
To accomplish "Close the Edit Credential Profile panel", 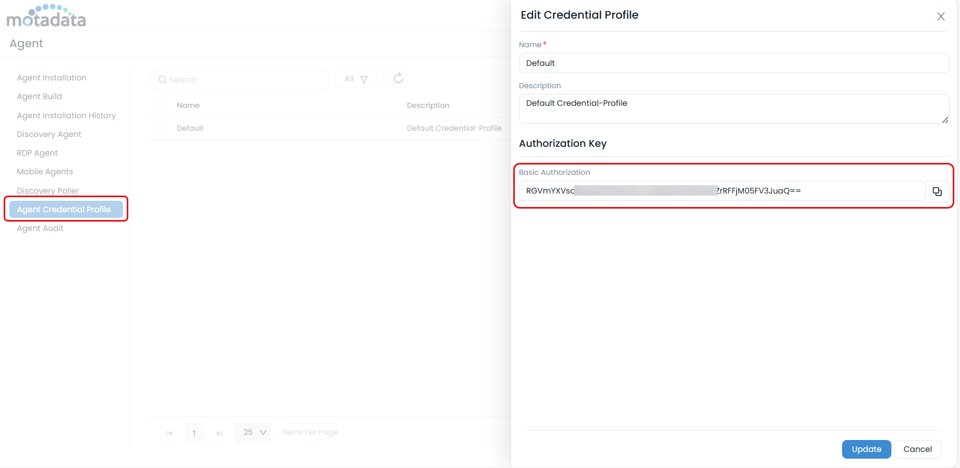I will (x=941, y=17).
